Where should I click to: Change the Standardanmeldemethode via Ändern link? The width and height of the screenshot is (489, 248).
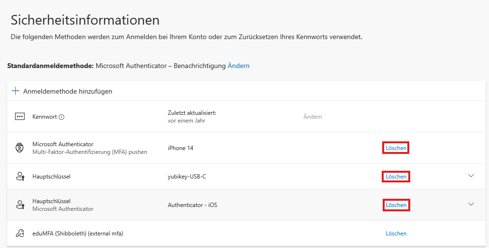tap(238, 66)
